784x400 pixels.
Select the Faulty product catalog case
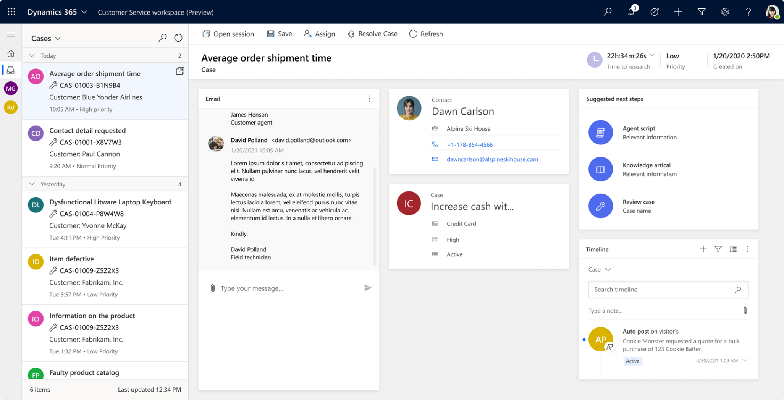(105, 371)
